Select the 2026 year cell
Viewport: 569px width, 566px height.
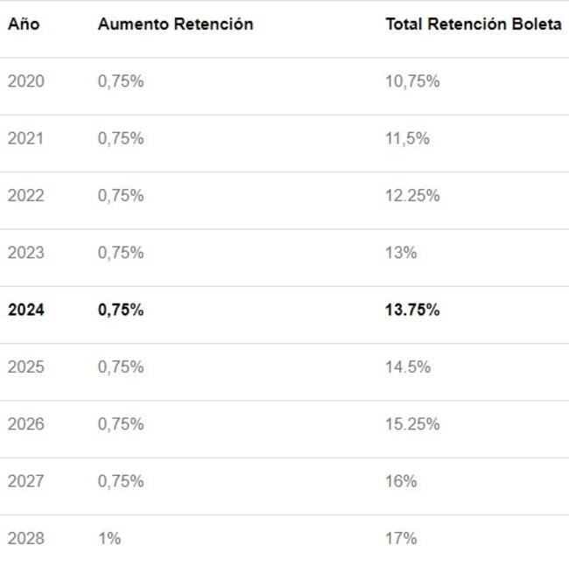pos(25,424)
